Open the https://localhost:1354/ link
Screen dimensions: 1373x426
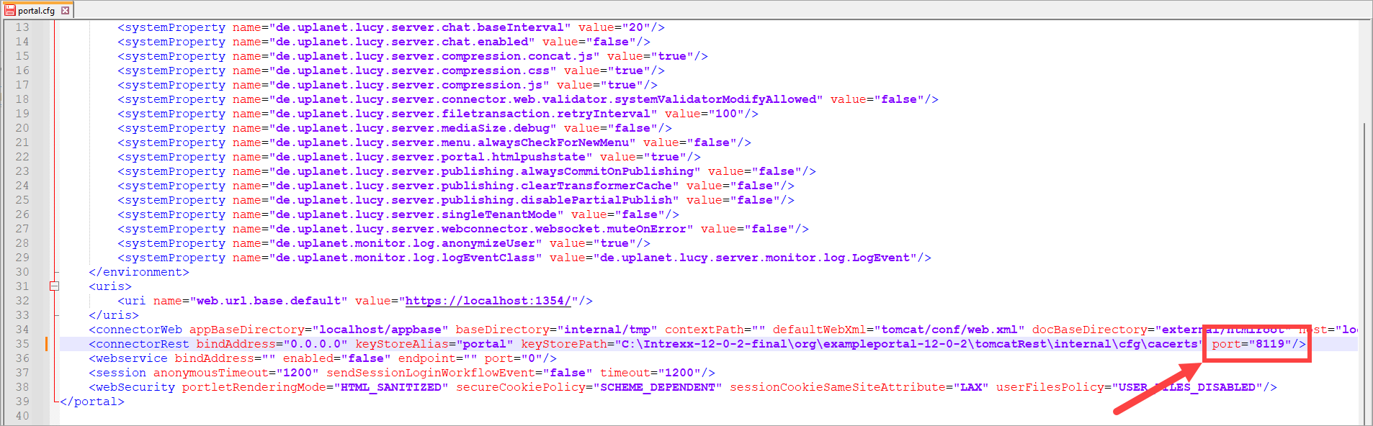[488, 301]
